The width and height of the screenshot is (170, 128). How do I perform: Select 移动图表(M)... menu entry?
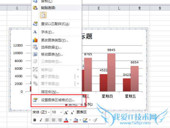click(x=52, y=55)
